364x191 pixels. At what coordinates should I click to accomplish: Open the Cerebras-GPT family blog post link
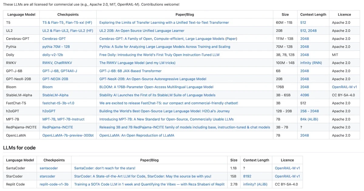click(x=162, y=39)
